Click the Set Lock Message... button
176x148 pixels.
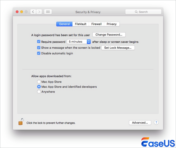pyautogui.click(x=118, y=48)
